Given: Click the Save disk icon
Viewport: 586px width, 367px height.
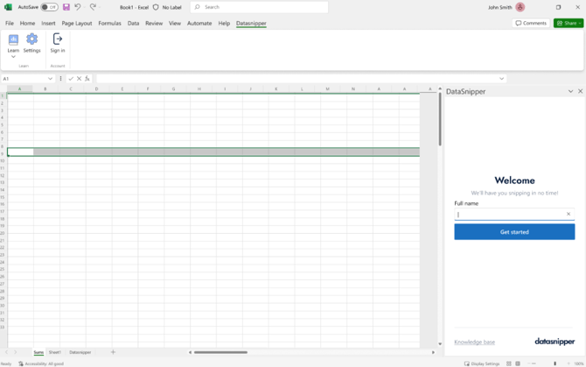Looking at the screenshot, I should (66, 7).
